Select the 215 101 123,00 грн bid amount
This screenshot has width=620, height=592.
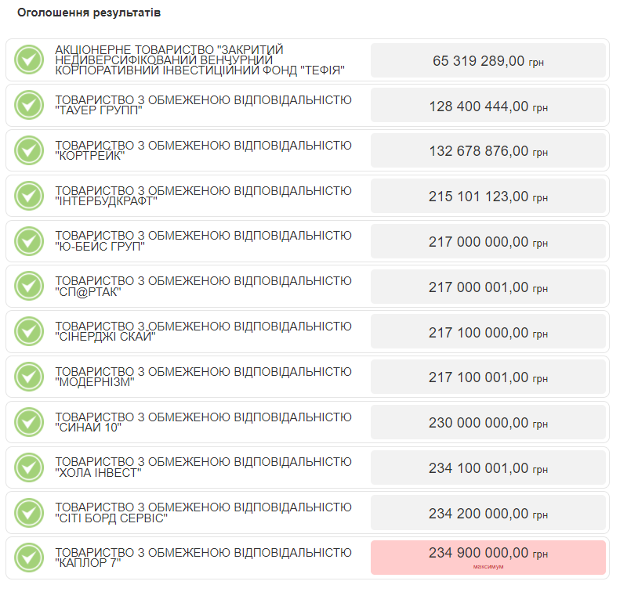[488, 196]
